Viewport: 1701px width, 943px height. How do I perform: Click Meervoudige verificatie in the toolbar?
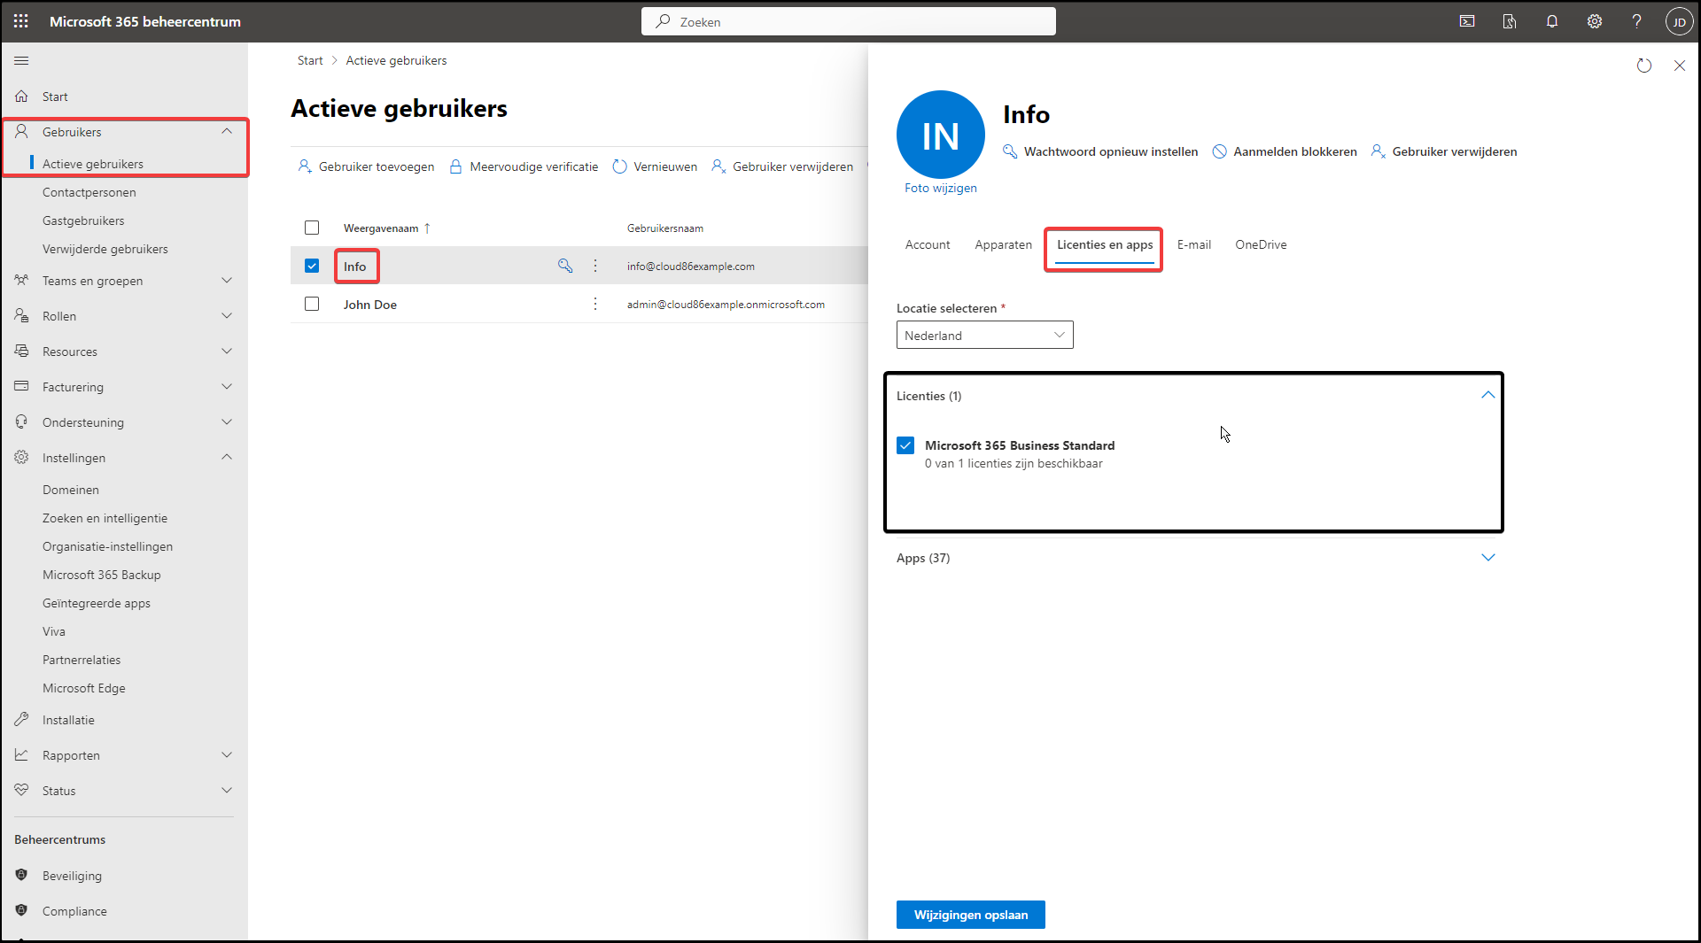pyautogui.click(x=524, y=166)
